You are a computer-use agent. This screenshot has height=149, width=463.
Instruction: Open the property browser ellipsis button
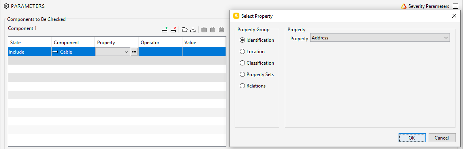coord(134,52)
